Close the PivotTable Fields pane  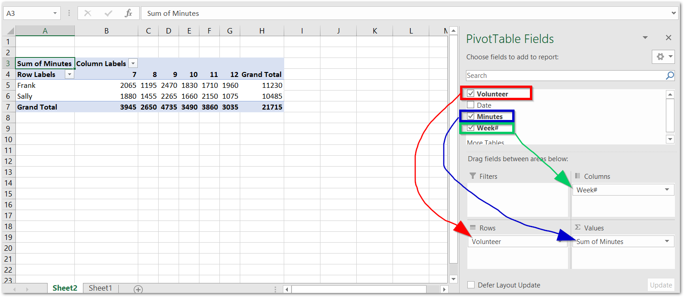click(x=669, y=38)
